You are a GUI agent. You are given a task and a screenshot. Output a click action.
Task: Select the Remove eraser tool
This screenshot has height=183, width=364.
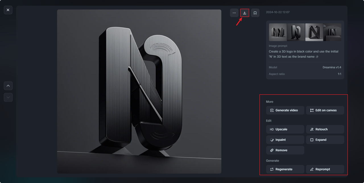click(285, 150)
